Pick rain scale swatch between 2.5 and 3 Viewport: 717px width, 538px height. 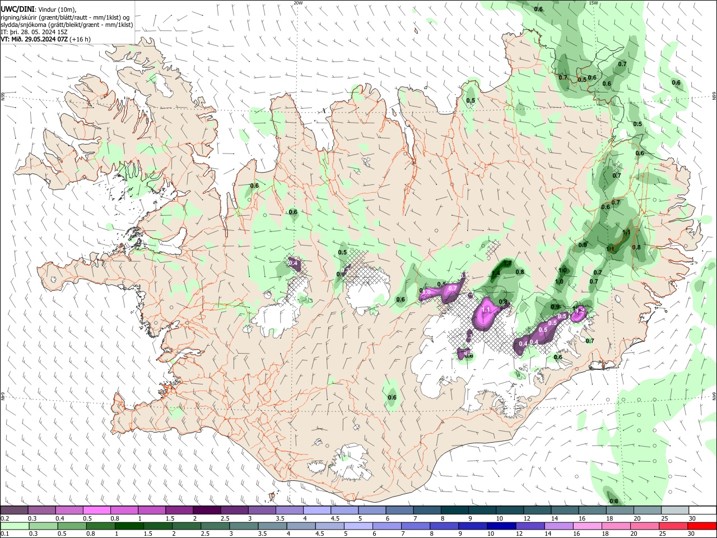[x=215, y=526]
